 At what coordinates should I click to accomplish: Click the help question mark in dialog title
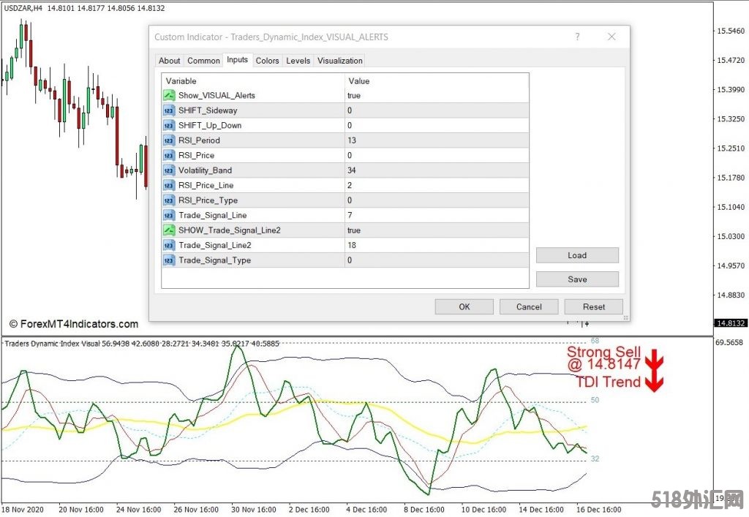click(x=577, y=37)
